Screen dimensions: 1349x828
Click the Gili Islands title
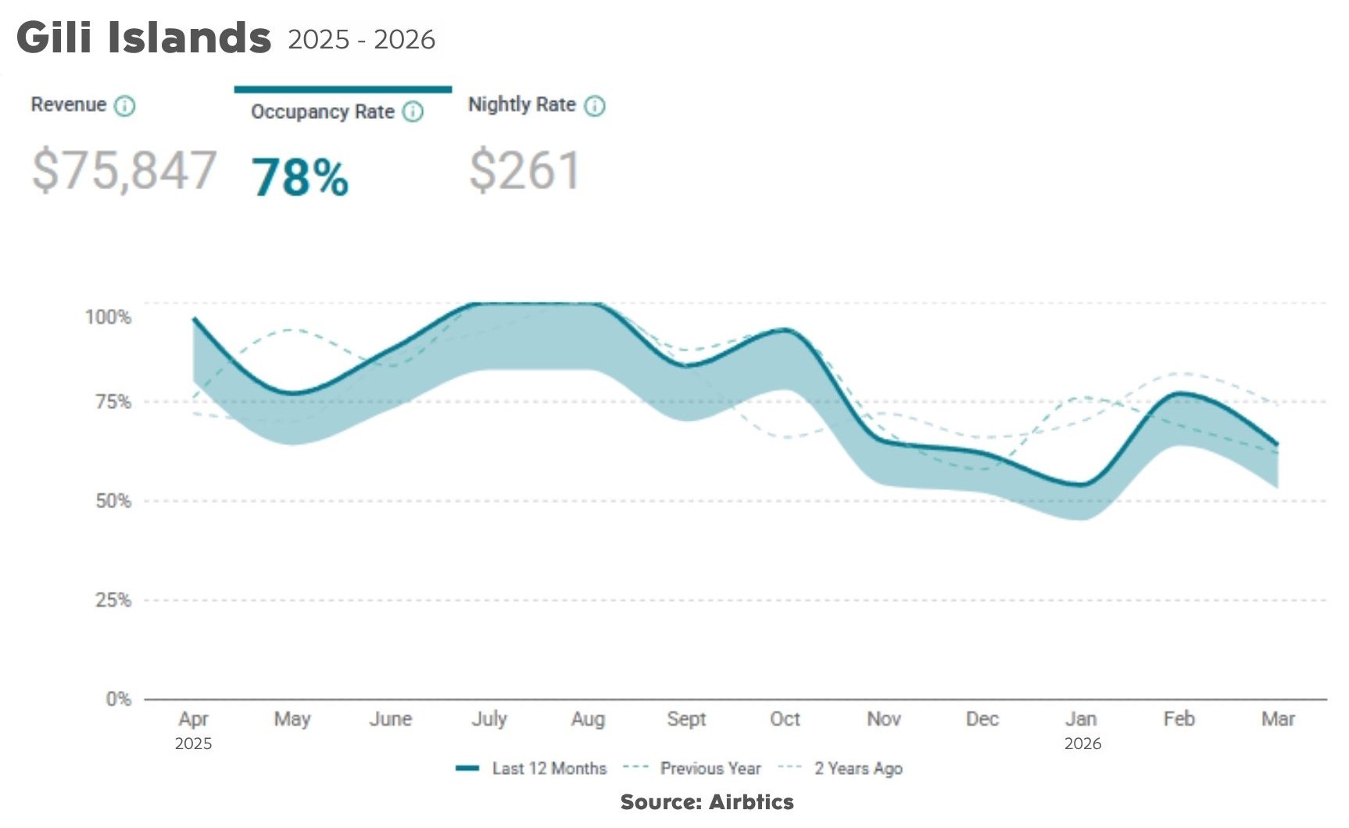point(144,37)
